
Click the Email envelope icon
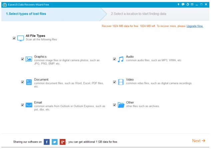[x=29, y=105]
